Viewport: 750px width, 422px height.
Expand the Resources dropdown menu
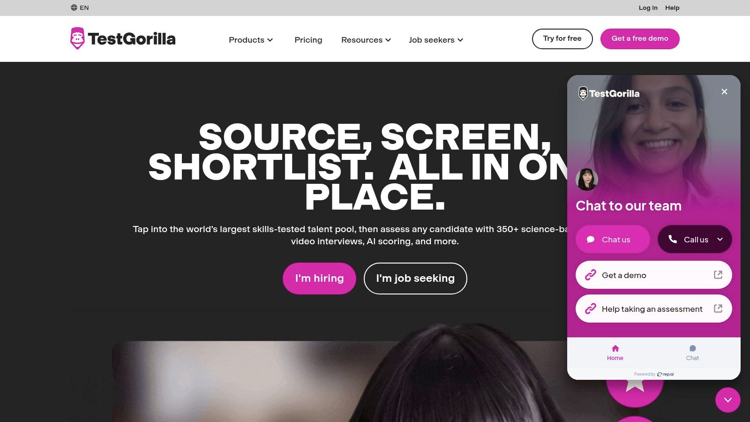click(x=366, y=40)
